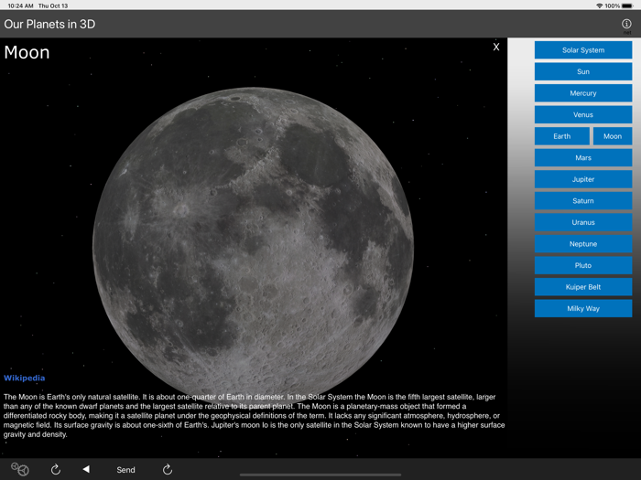Show the Milky Way
The width and height of the screenshot is (641, 480).
(x=582, y=308)
